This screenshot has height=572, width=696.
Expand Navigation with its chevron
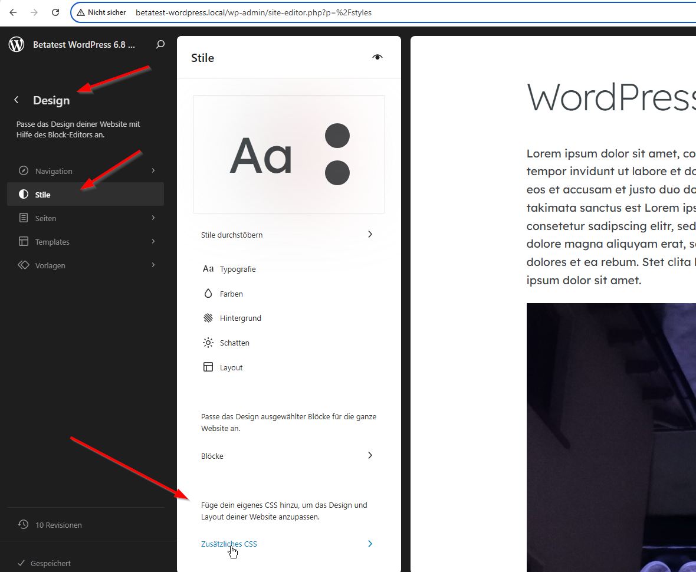tap(153, 170)
